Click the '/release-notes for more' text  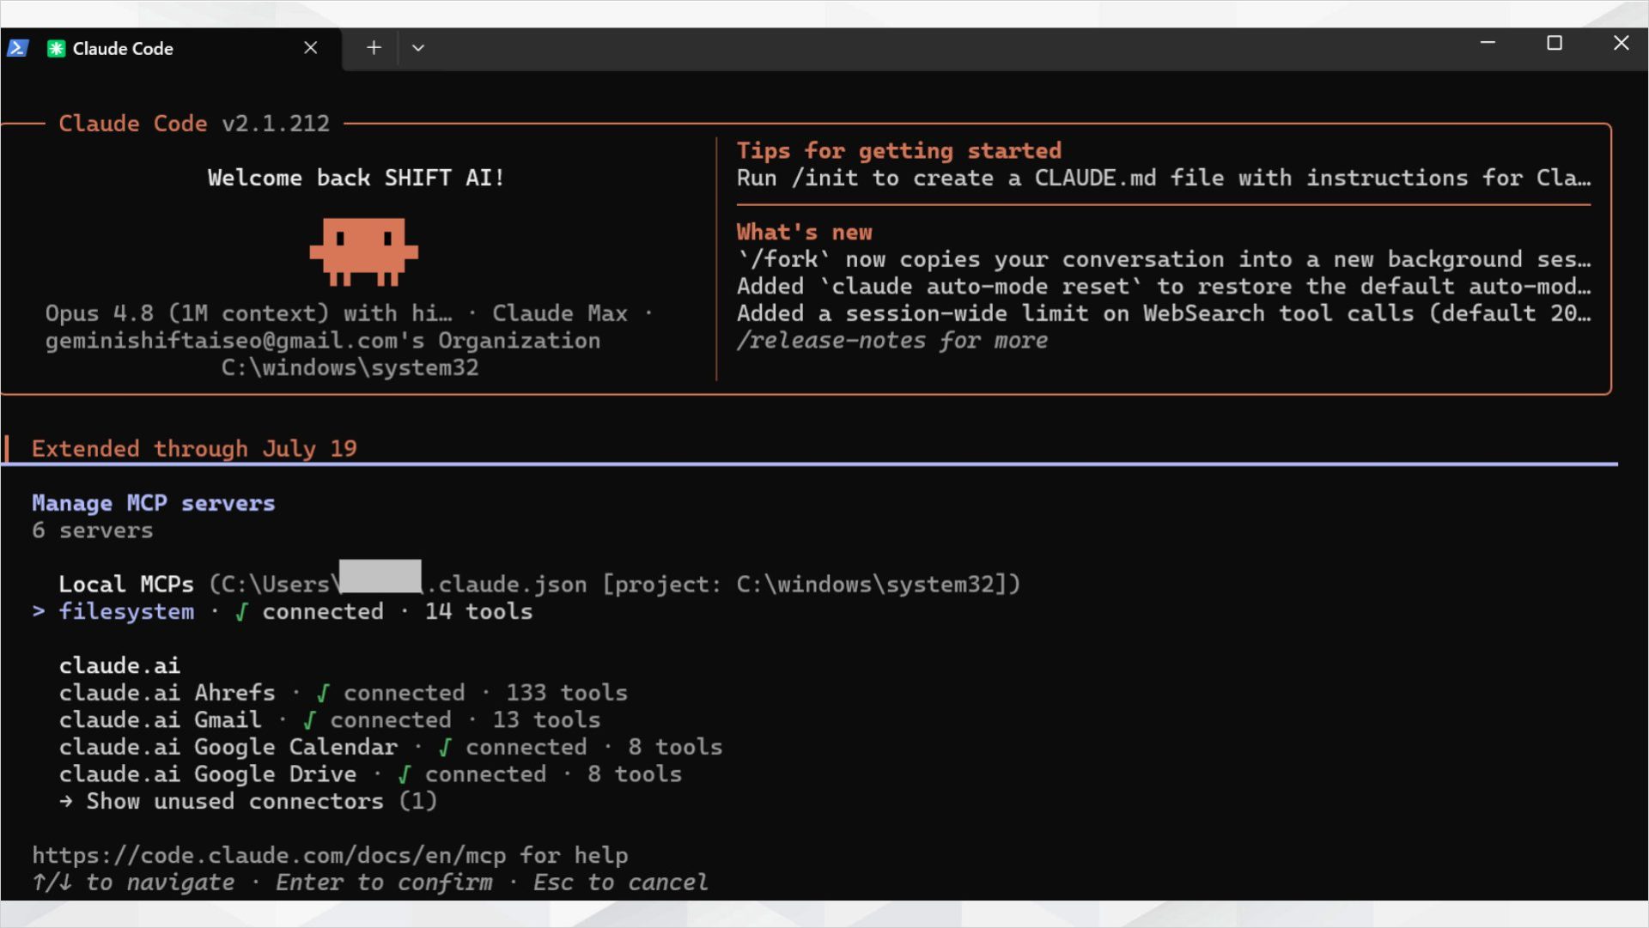pos(892,341)
